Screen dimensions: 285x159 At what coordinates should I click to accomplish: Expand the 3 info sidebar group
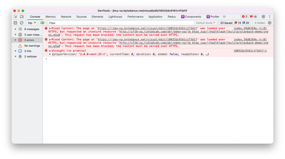pyautogui.click(x=16, y=51)
